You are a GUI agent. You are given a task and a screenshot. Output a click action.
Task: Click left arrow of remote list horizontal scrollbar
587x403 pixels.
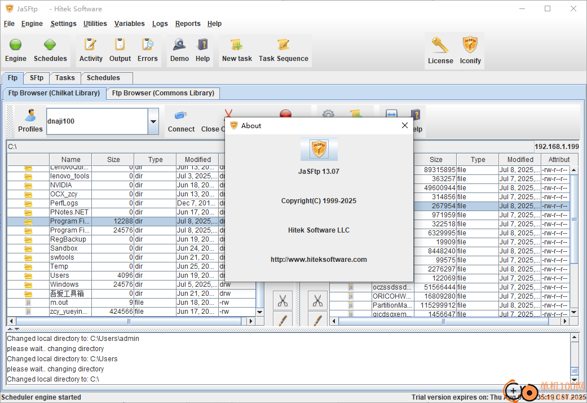334,321
